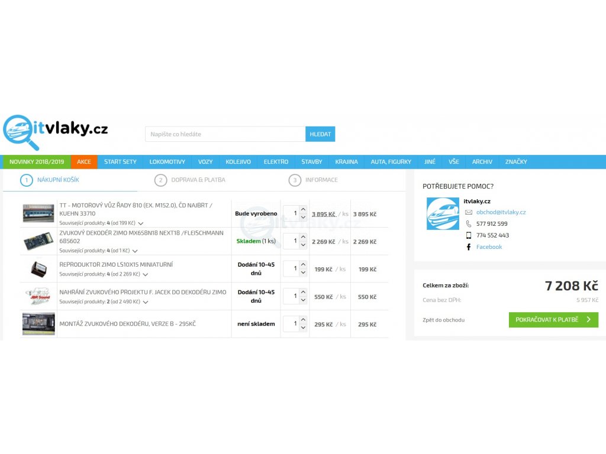Increase quantity of Reproduktor Zimo LS10X15
Viewport: 606px width, 454px height.
304,264
